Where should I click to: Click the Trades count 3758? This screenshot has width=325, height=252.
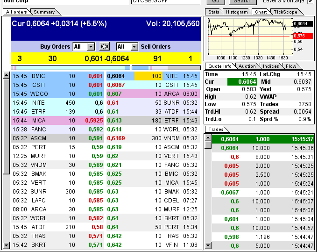tap(304, 104)
